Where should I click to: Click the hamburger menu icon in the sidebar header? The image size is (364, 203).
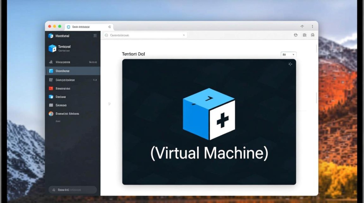pyautogui.click(x=95, y=36)
